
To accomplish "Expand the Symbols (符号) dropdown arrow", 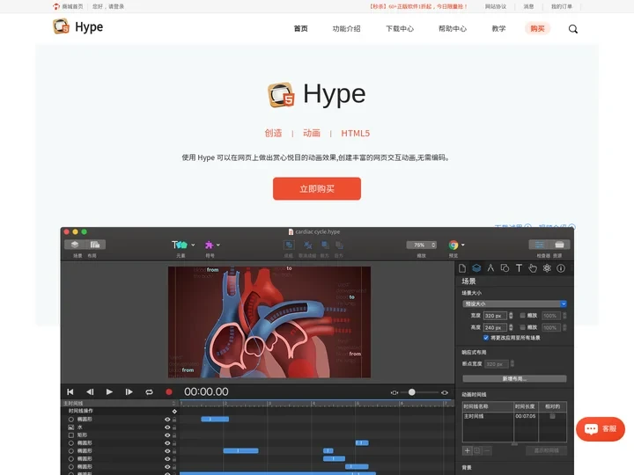I will coord(218,245).
